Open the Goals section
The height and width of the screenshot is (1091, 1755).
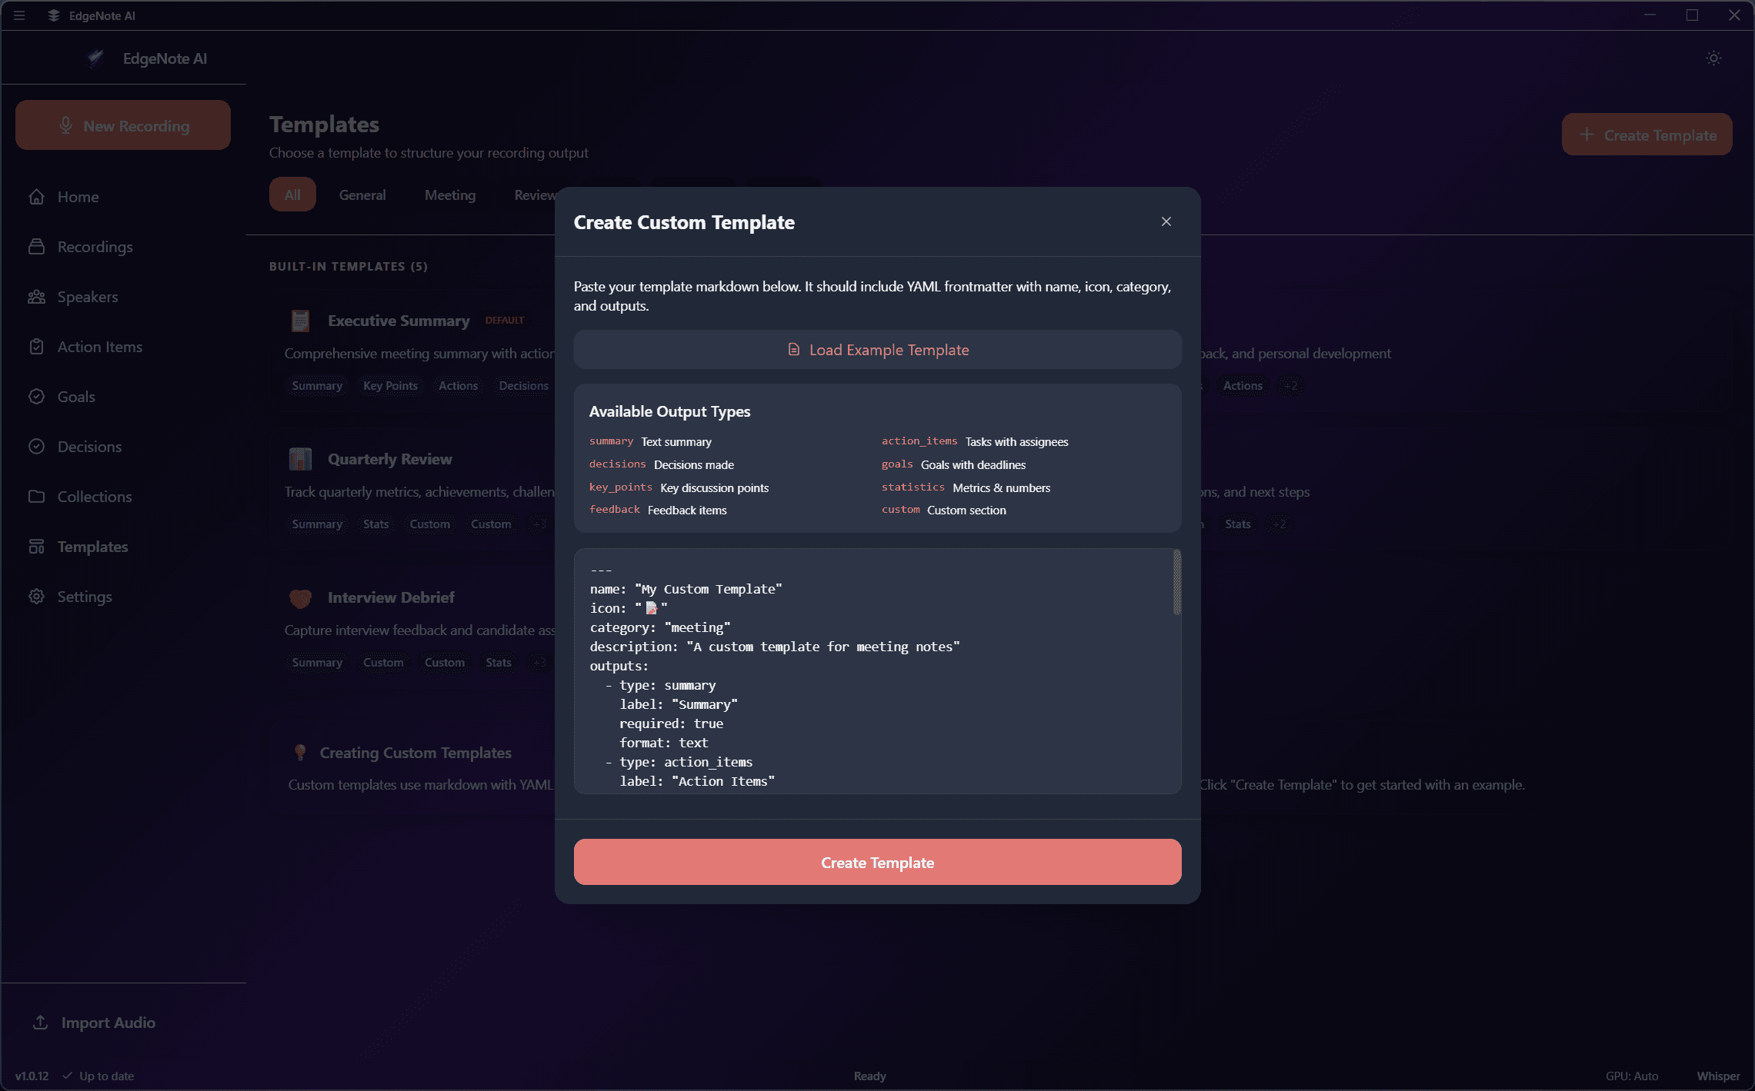coord(76,396)
